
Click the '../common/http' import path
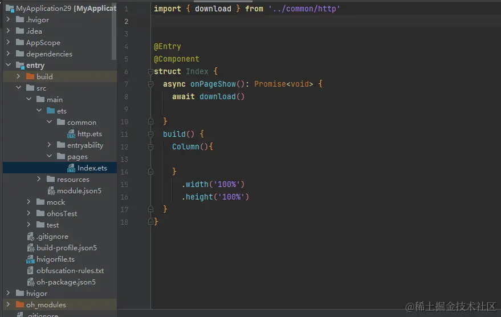tap(304, 9)
